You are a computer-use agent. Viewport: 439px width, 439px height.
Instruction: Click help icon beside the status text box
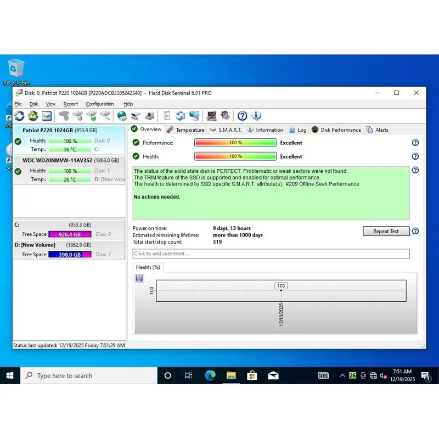click(x=415, y=170)
